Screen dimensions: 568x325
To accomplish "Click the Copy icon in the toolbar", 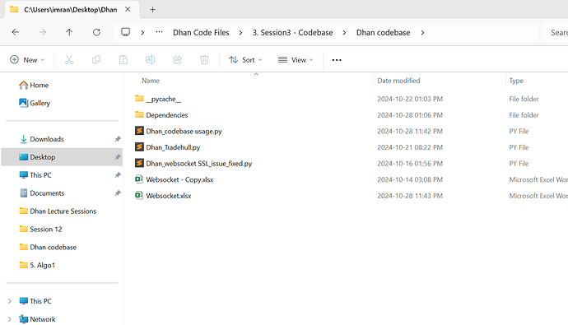I will pyautogui.click(x=96, y=60).
